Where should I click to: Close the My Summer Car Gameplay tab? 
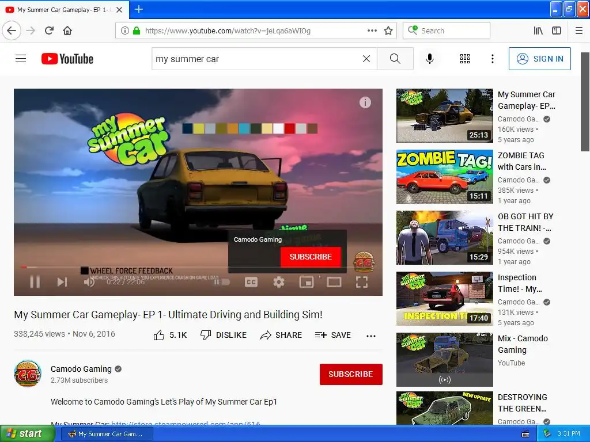pos(119,10)
